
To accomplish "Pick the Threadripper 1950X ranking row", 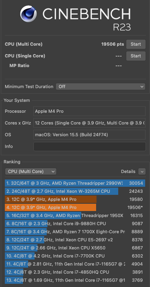I will pos(75,215).
